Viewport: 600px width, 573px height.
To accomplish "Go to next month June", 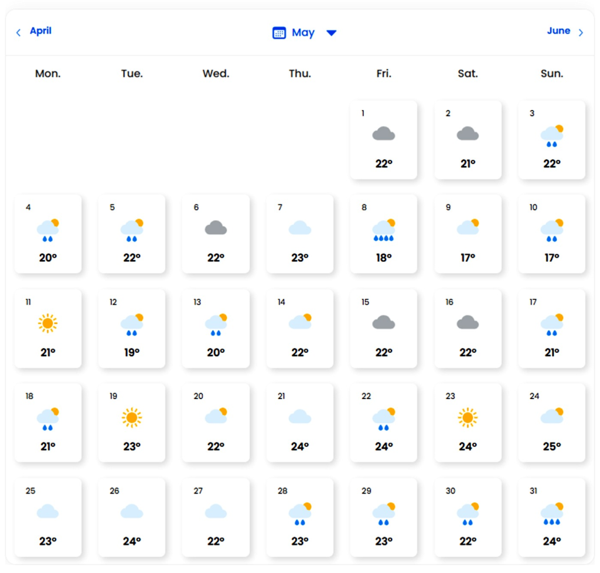I will 558,31.
